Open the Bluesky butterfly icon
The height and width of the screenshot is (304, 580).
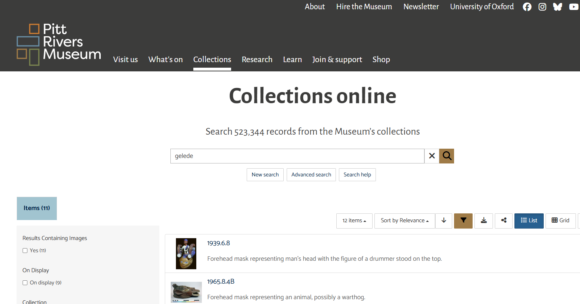(x=558, y=7)
